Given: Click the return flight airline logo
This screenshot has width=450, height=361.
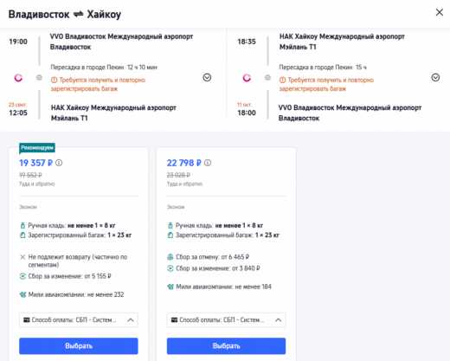Looking at the screenshot, I should [x=247, y=78].
